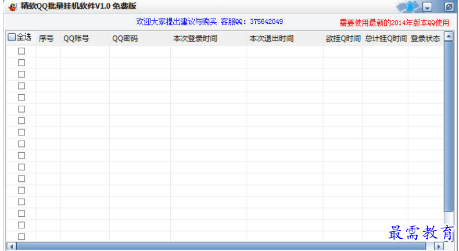Click the application logo icon in the title bar

[13, 6]
